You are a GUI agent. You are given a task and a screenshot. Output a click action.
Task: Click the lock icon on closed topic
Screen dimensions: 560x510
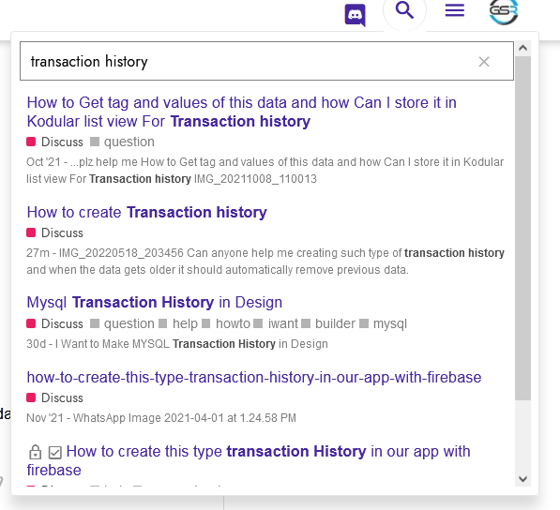click(x=35, y=452)
